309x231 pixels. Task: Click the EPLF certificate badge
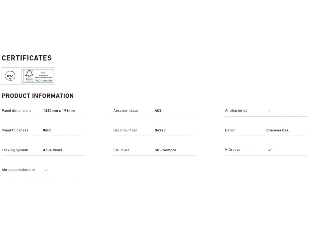pos(10,76)
